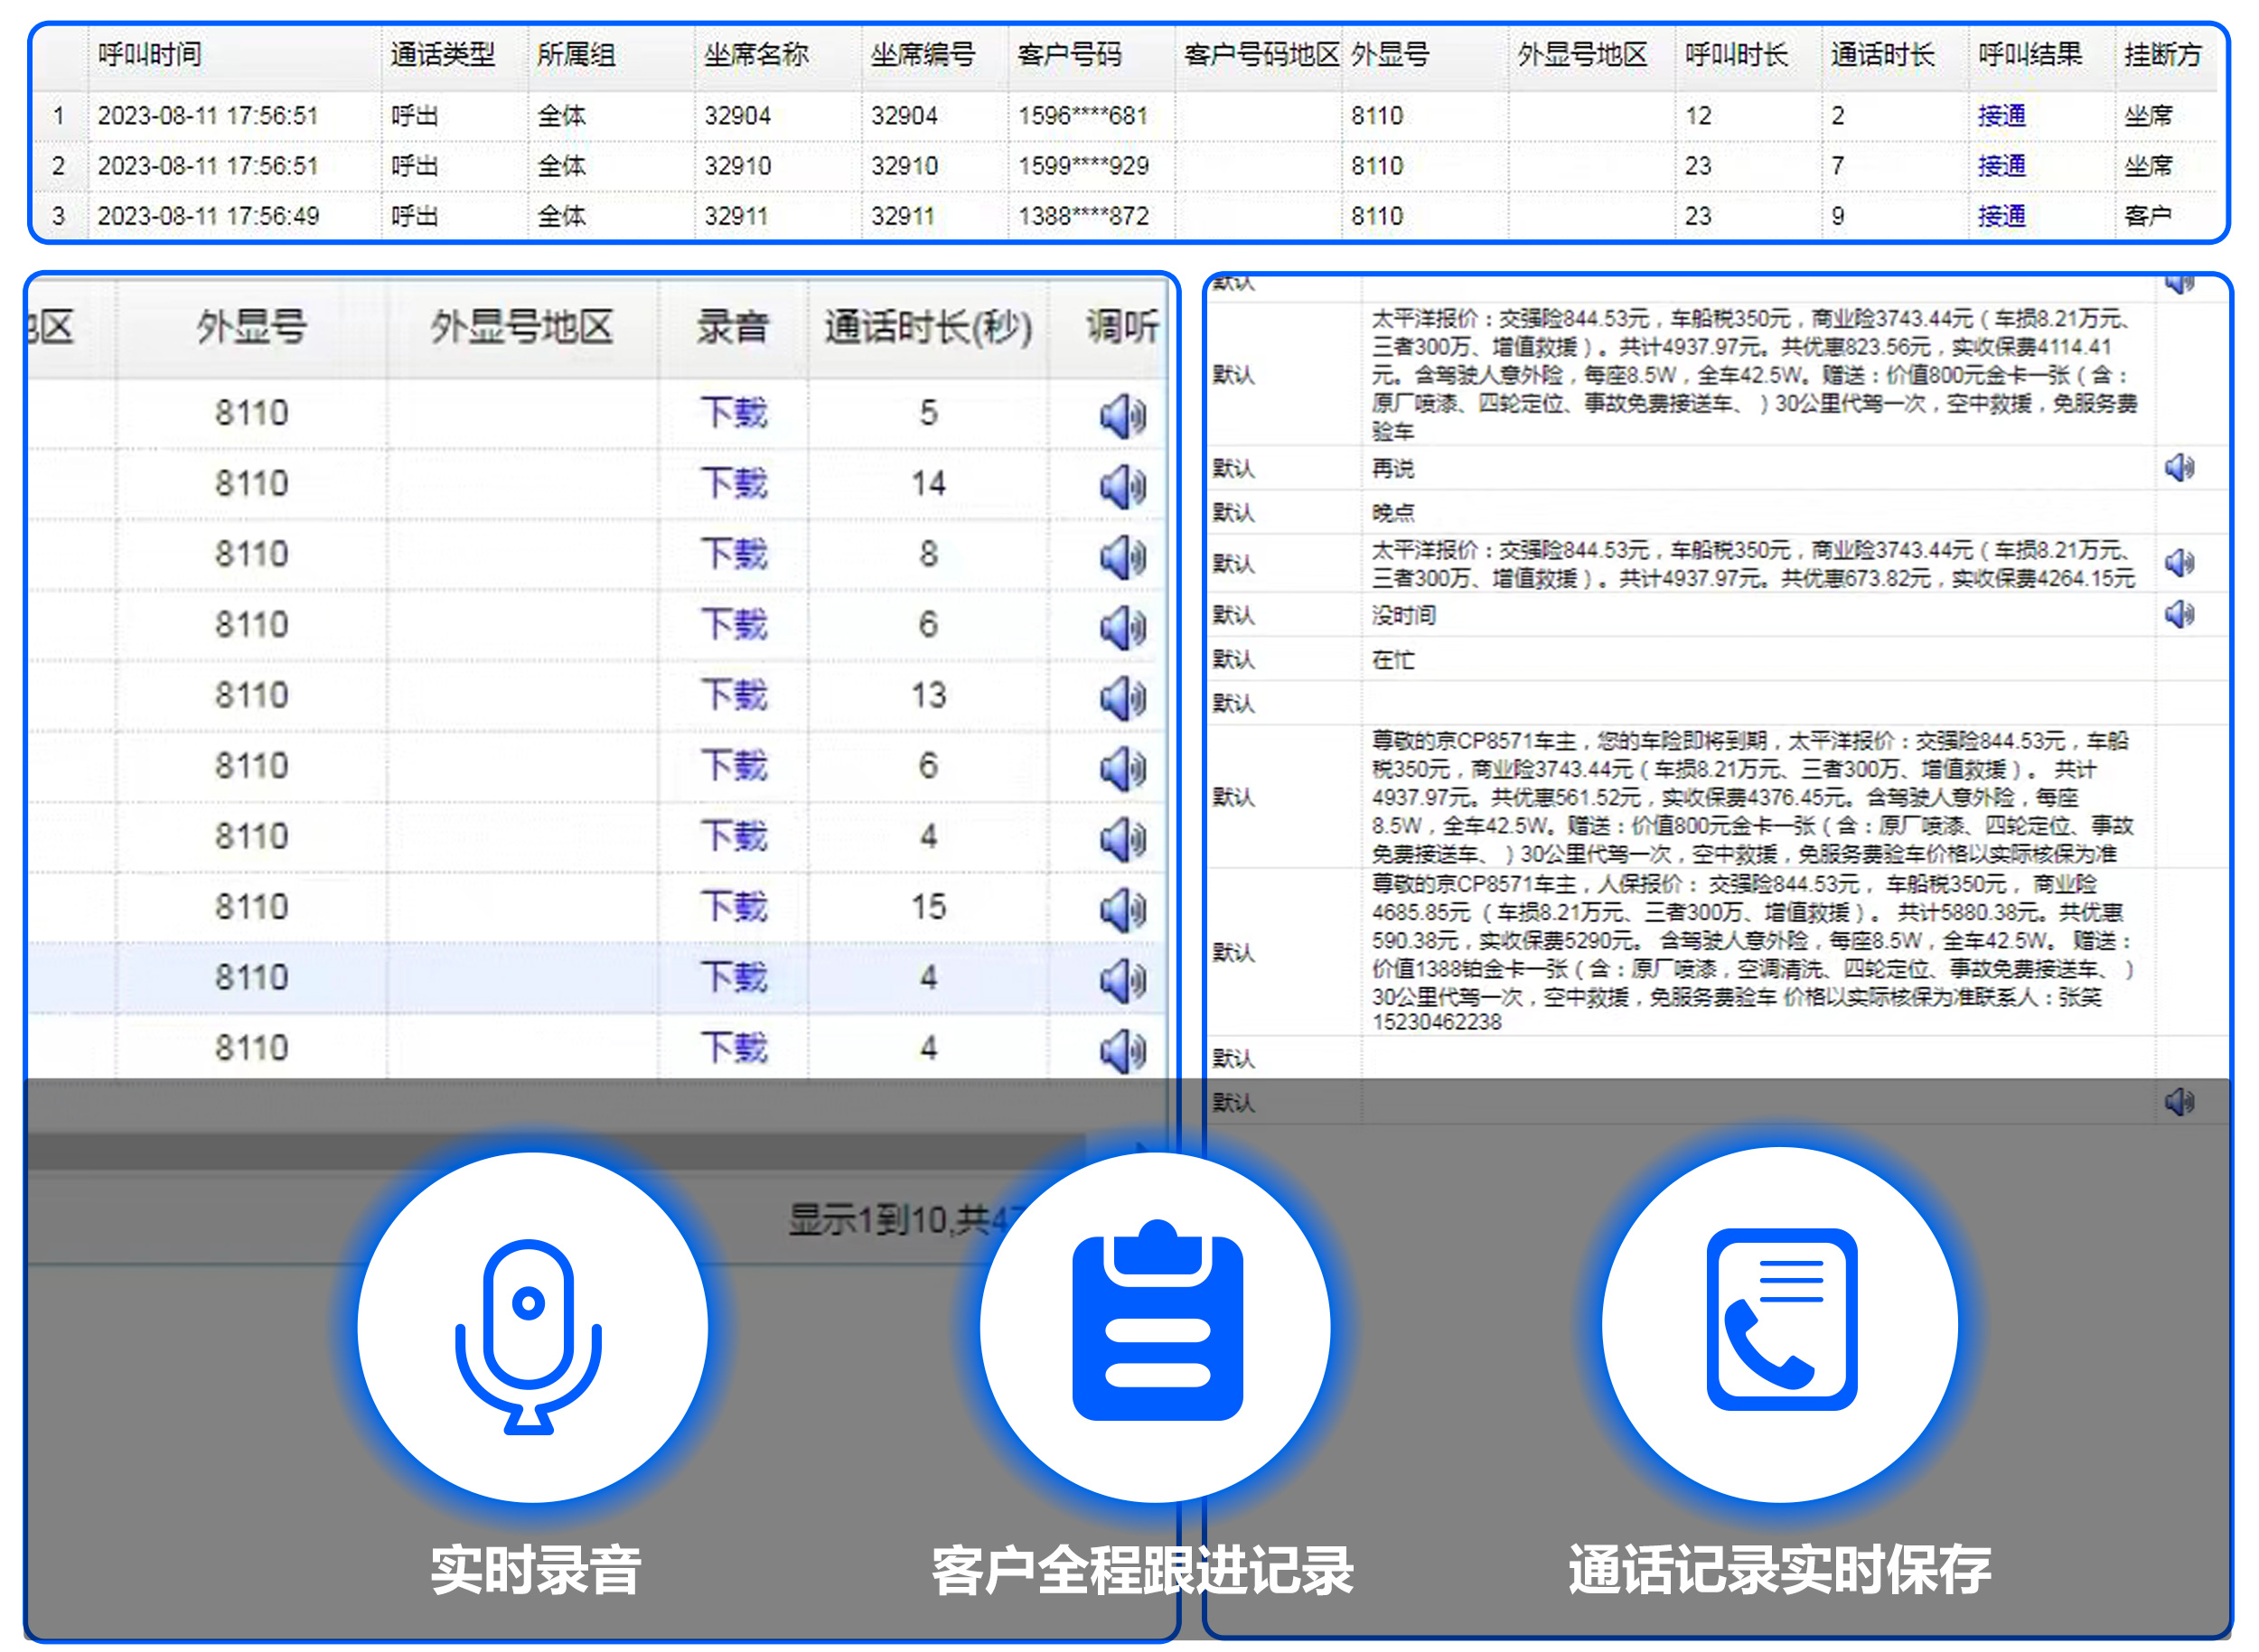Select call row number 2

pyautogui.click(x=58, y=166)
